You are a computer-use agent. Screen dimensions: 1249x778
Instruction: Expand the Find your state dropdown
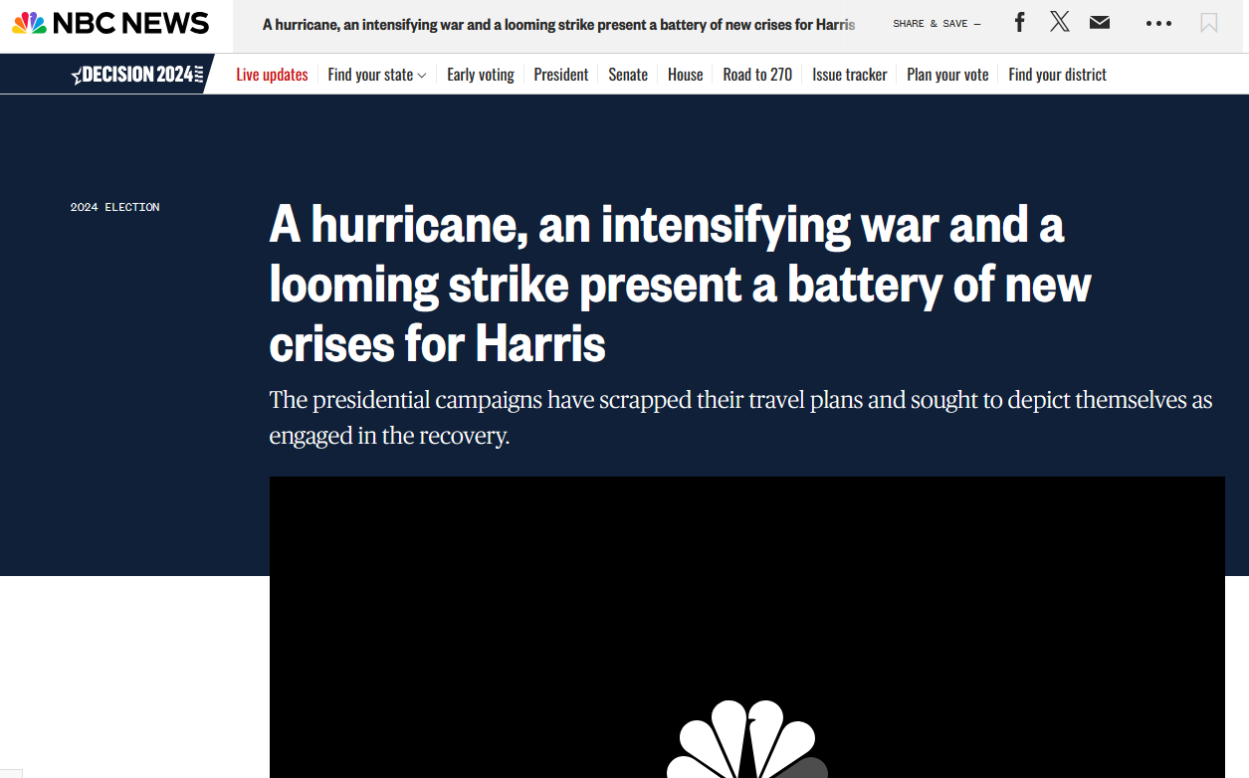[x=377, y=75]
